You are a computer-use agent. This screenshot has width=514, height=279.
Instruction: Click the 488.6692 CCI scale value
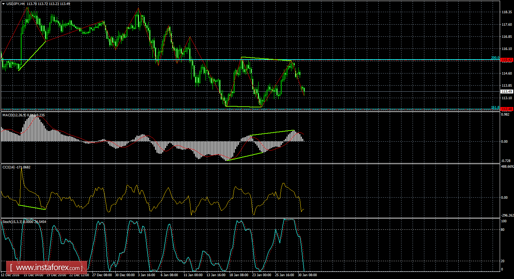507,167
